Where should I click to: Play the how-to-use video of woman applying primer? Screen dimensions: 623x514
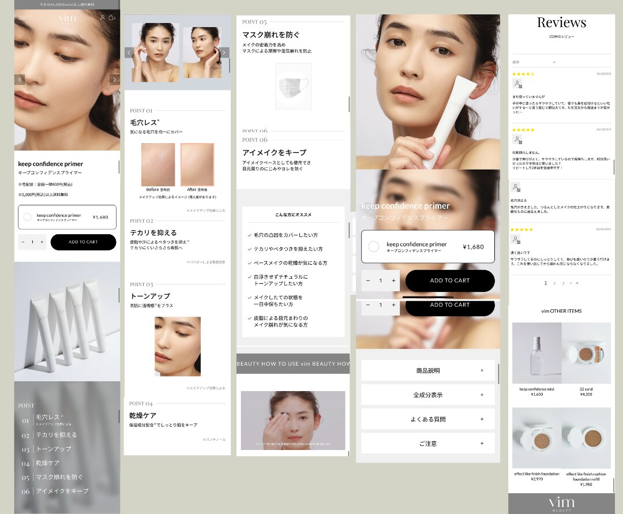[x=293, y=420]
